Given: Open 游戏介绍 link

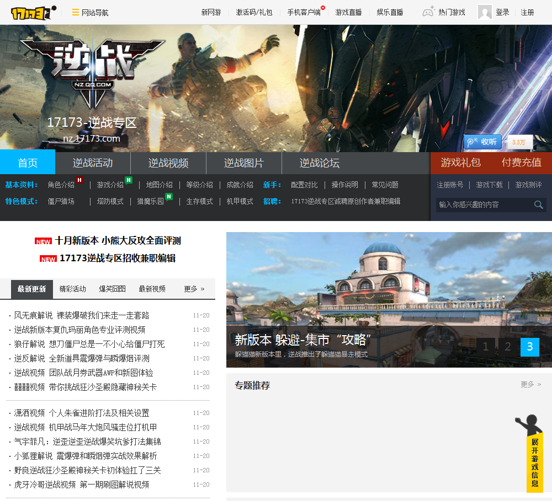Looking at the screenshot, I should click(x=110, y=185).
